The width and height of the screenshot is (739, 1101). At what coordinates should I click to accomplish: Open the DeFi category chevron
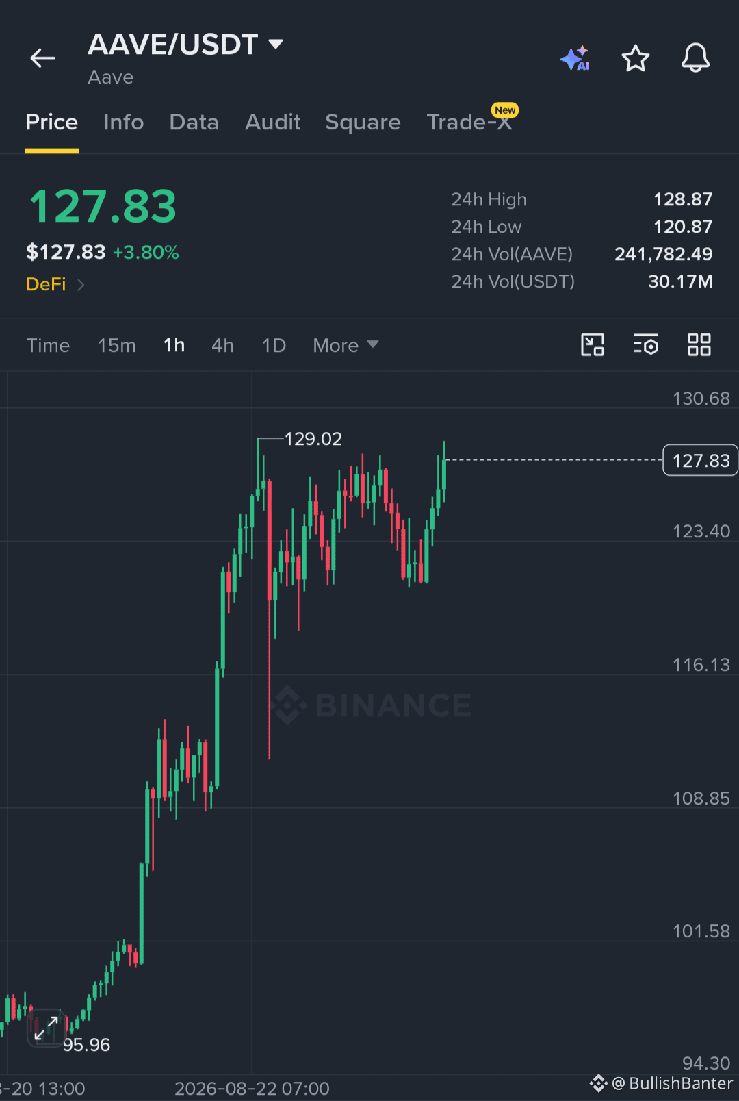[x=81, y=285]
